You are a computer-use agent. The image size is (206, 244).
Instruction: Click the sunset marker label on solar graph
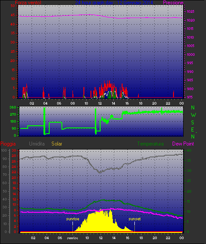[134, 219]
